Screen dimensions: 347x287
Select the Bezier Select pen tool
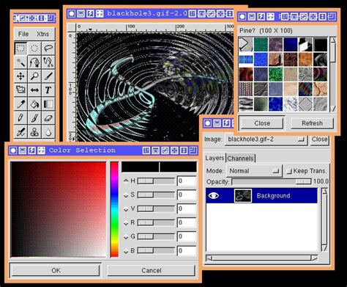coord(34,62)
